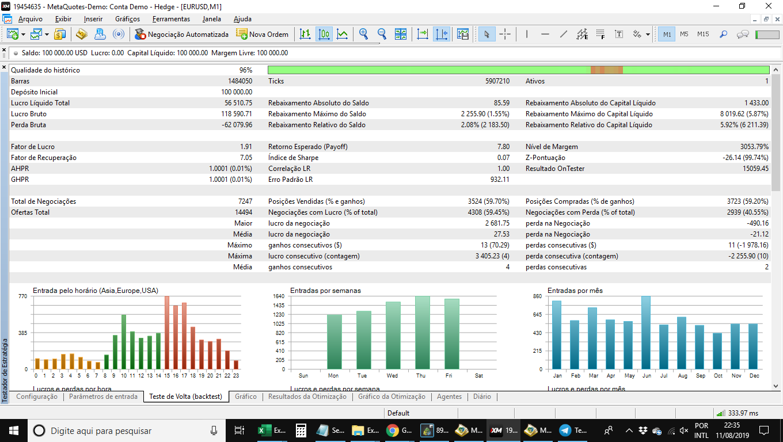
Task: Click the toolbar search magnifier
Action: coord(724,34)
